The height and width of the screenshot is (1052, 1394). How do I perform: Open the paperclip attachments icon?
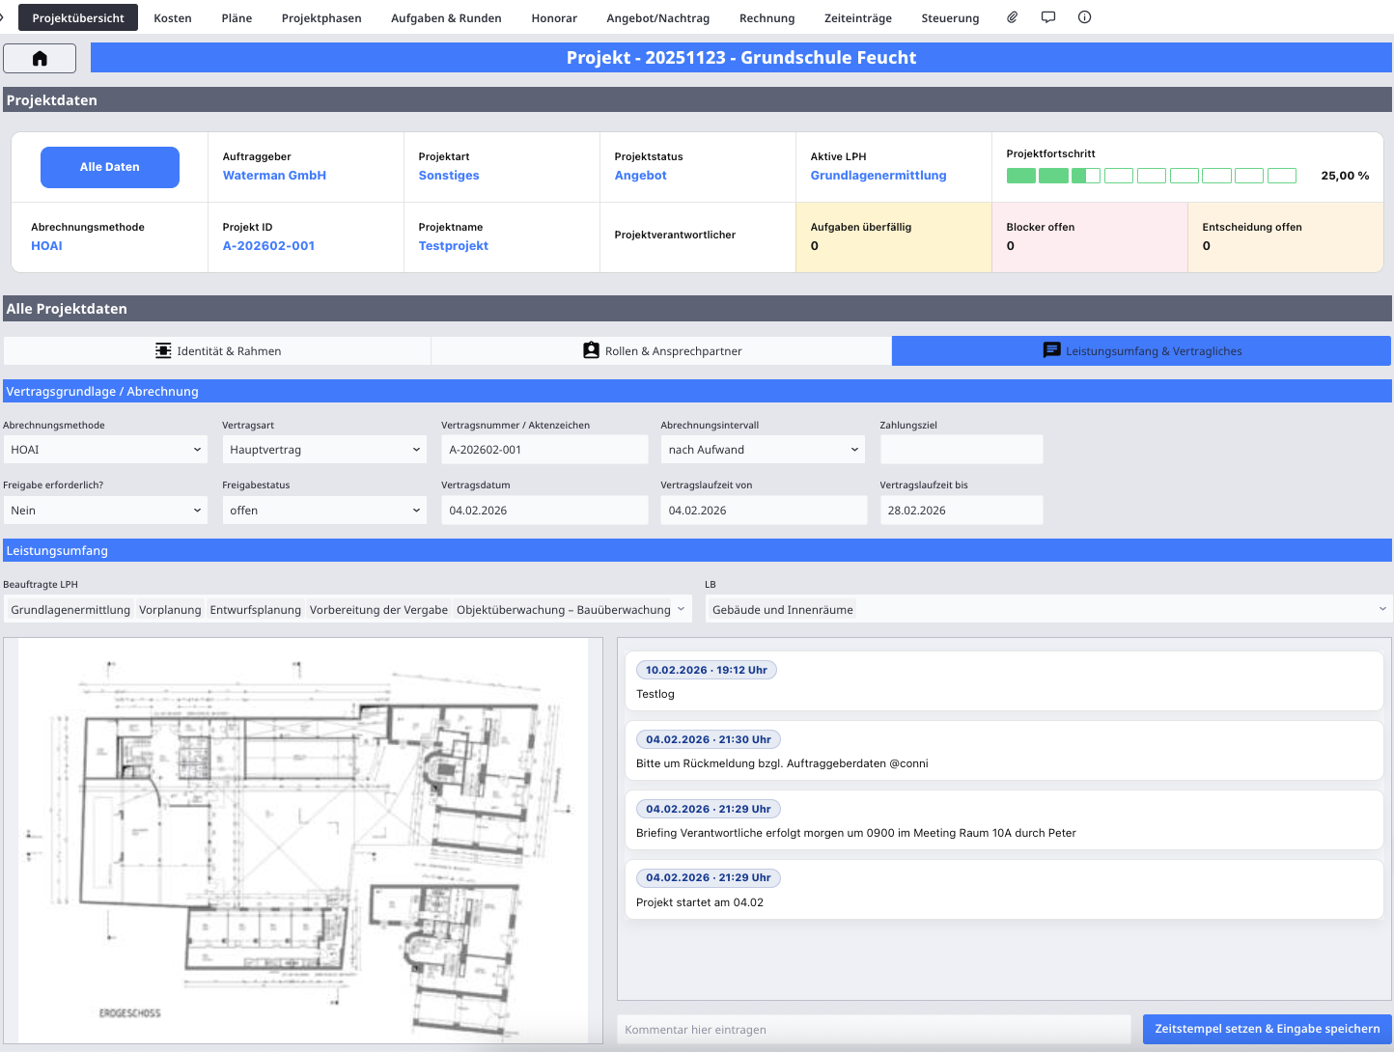[1012, 16]
